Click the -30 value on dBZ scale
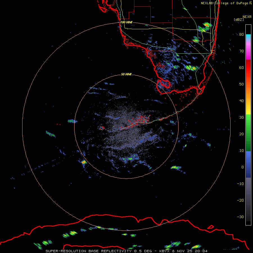 [240, 217]
